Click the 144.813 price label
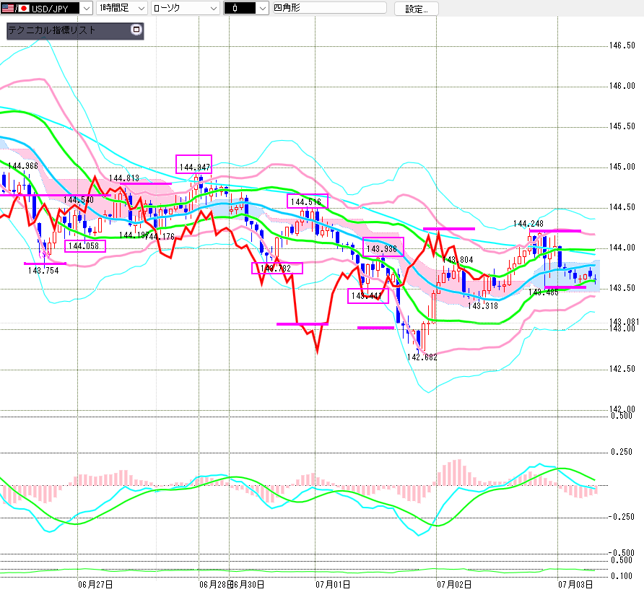The image size is (644, 592). [124, 178]
